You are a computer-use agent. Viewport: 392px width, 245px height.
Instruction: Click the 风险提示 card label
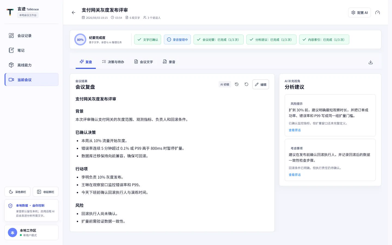click(x=296, y=104)
